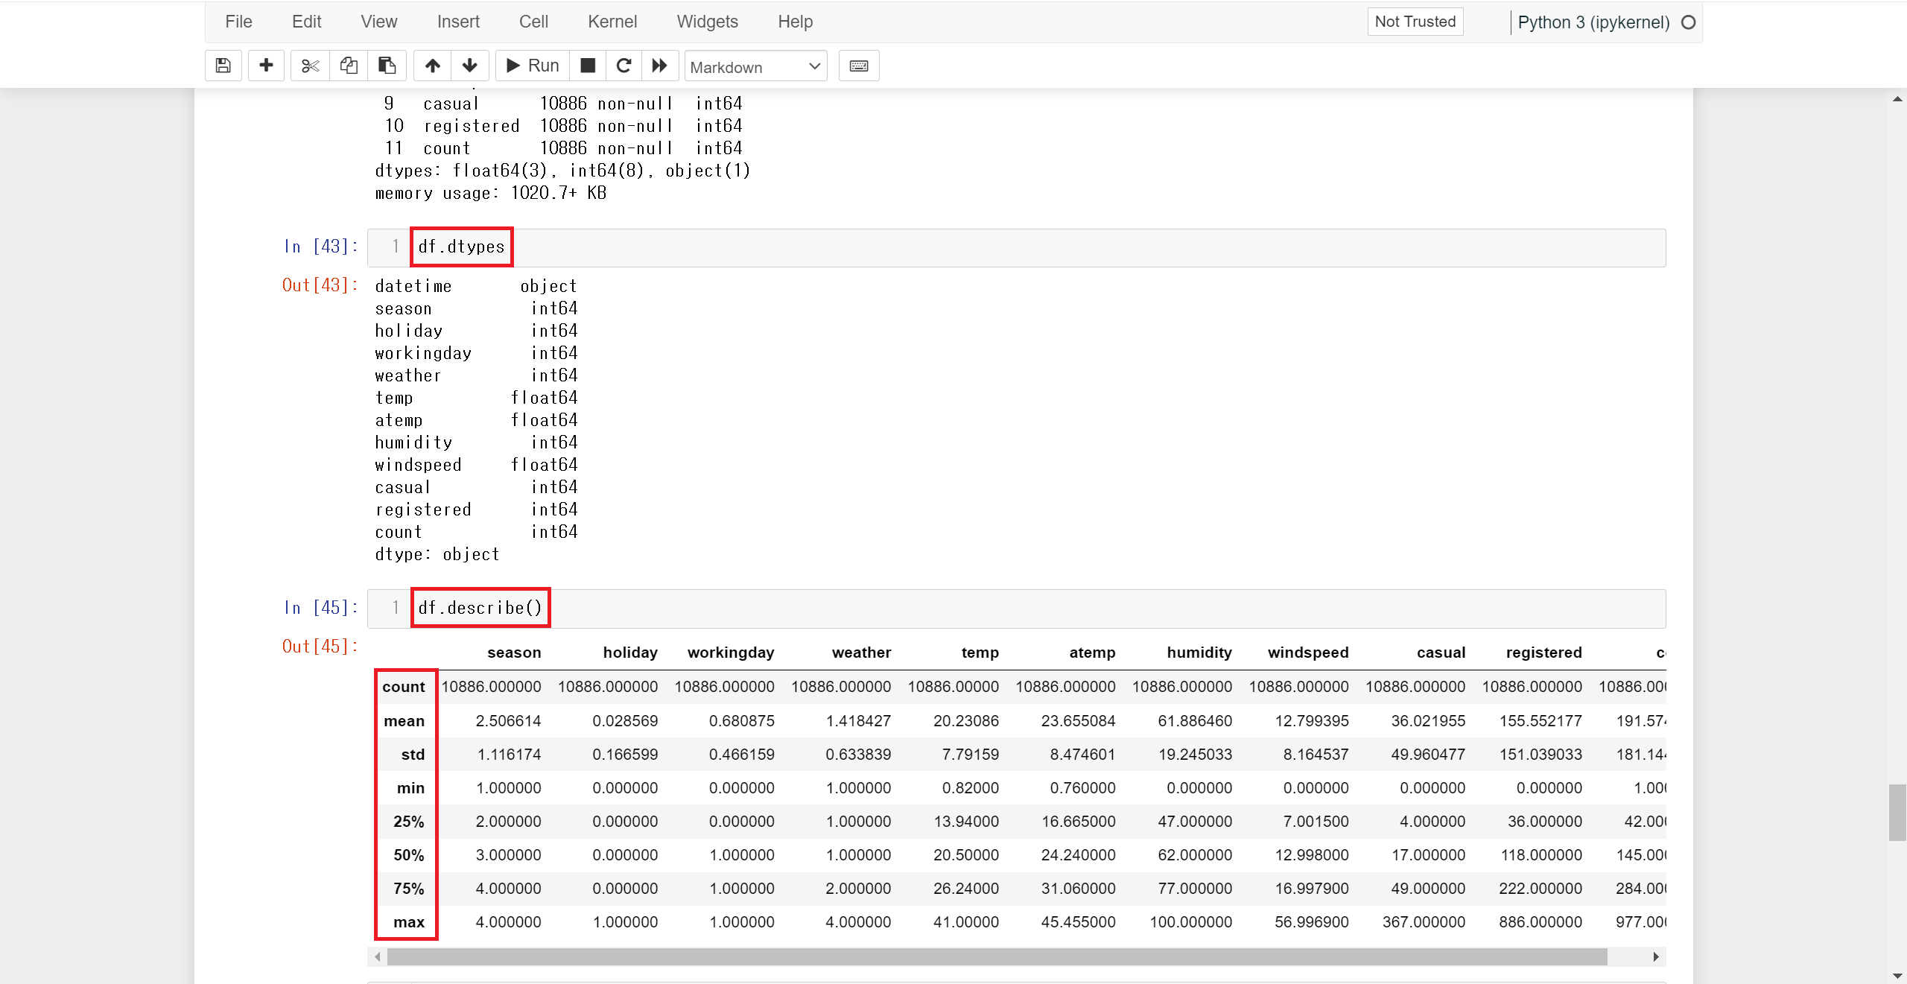This screenshot has height=984, width=1907.
Task: Click the save notebook icon
Action: 223,66
